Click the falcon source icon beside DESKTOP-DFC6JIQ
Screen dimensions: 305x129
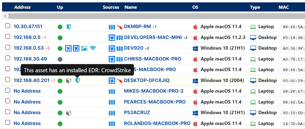click(120, 81)
